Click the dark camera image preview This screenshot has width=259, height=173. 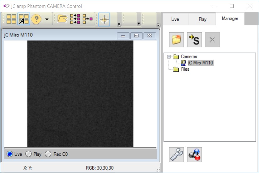click(80, 94)
